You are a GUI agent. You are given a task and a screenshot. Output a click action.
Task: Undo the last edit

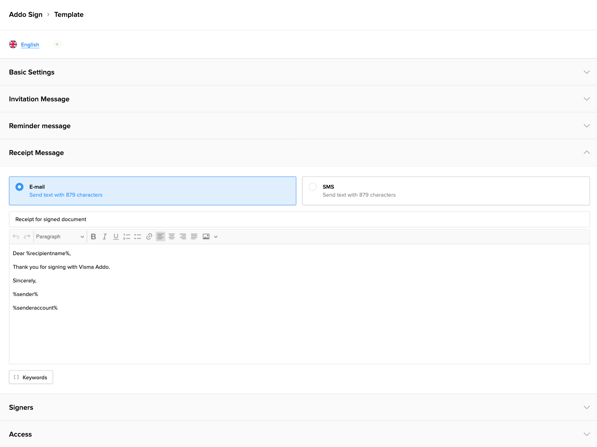(15, 236)
